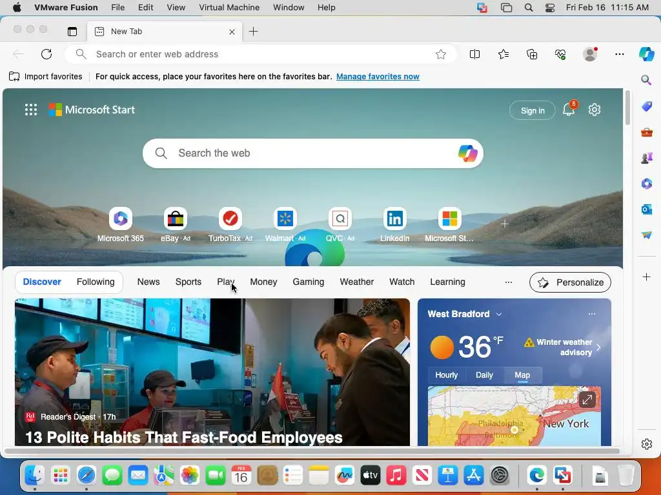Switch to the Following feed tab
The height and width of the screenshot is (495, 661).
pyautogui.click(x=96, y=282)
